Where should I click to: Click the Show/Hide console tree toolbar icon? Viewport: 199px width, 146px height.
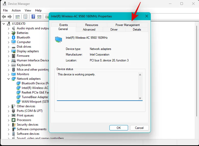[18, 17]
